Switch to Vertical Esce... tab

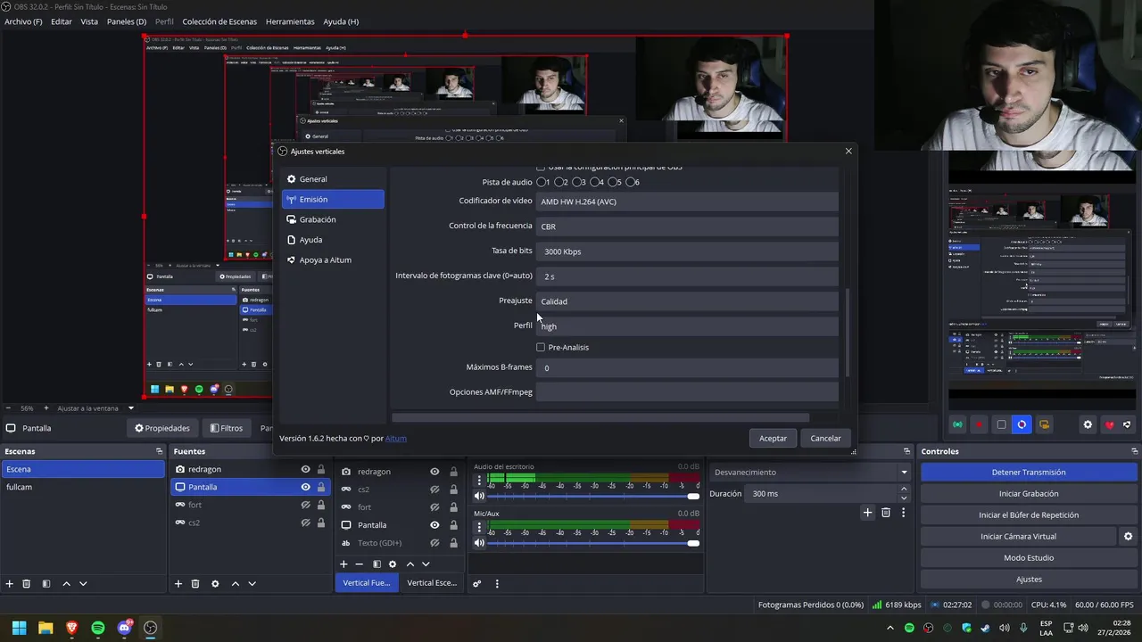pyautogui.click(x=432, y=583)
